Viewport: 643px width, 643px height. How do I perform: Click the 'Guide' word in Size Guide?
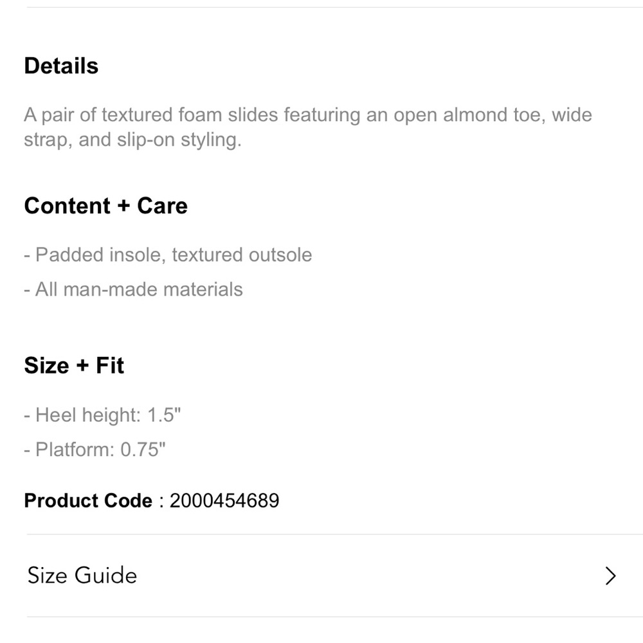coord(106,575)
